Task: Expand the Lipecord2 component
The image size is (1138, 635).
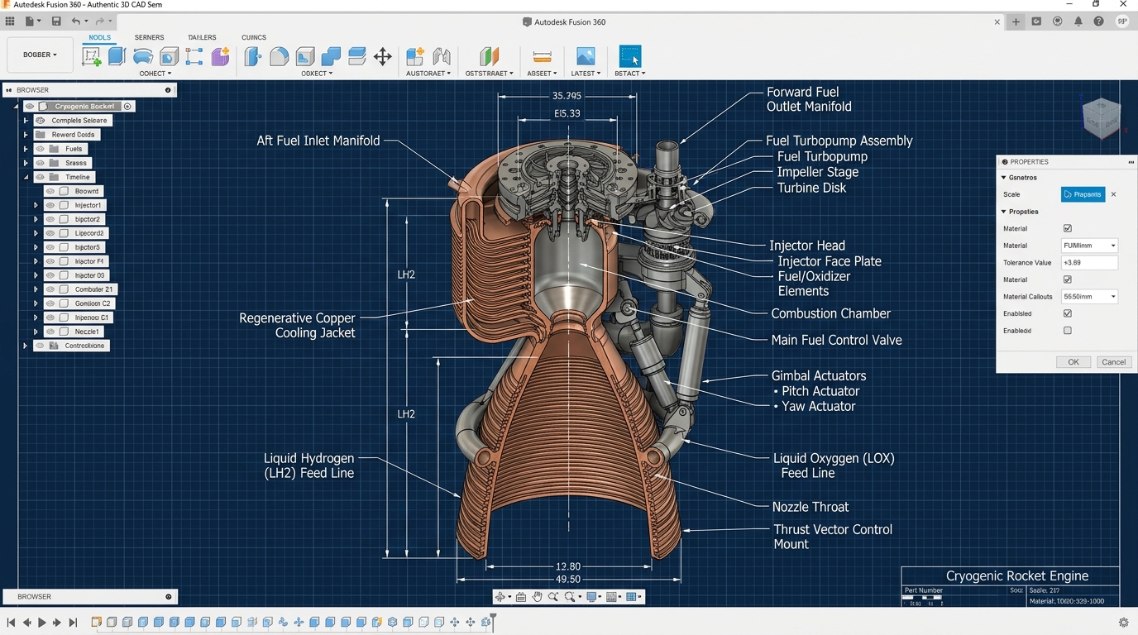Action: point(36,233)
